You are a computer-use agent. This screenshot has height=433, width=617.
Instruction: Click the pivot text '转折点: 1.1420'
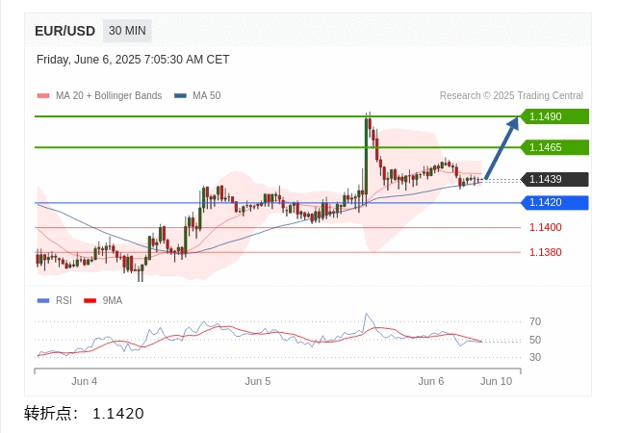(84, 414)
